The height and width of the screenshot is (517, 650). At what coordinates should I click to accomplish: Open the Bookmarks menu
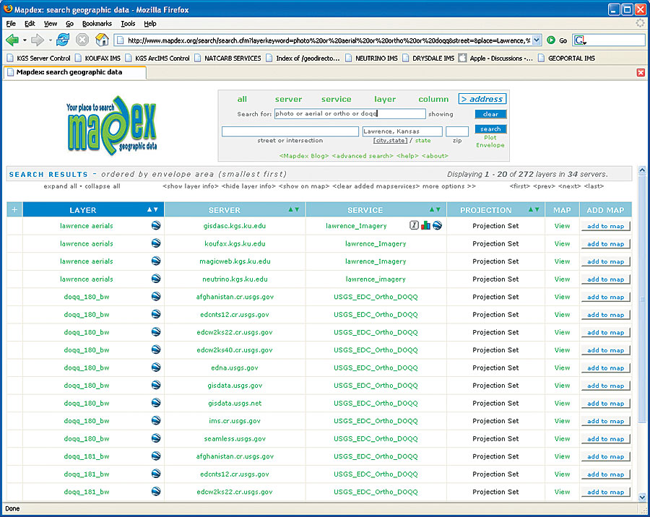click(97, 24)
